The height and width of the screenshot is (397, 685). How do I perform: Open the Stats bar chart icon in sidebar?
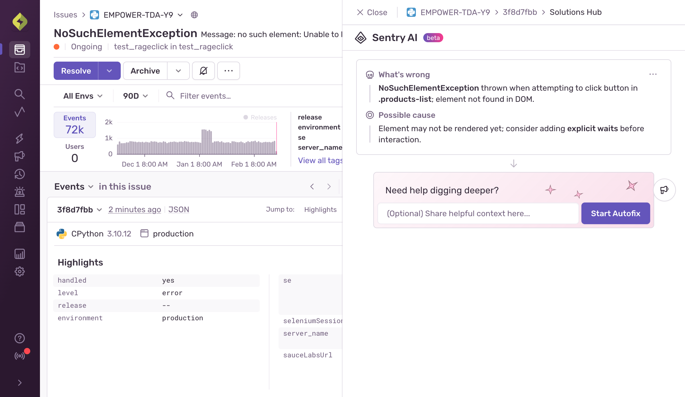pyautogui.click(x=19, y=254)
